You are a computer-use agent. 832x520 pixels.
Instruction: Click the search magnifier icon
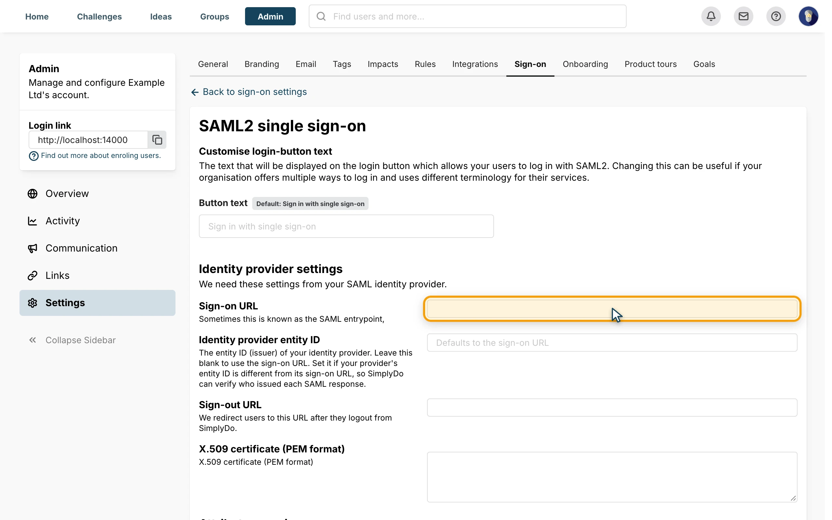click(321, 16)
